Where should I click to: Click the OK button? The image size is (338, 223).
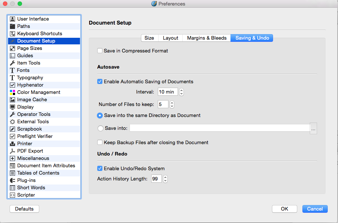pos(284,209)
